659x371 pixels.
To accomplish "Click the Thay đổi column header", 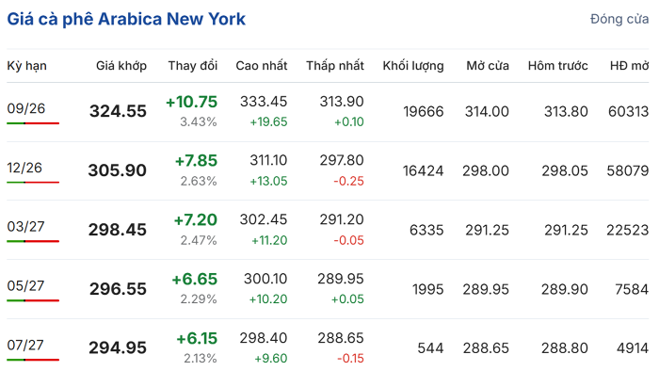I will pyautogui.click(x=193, y=66).
